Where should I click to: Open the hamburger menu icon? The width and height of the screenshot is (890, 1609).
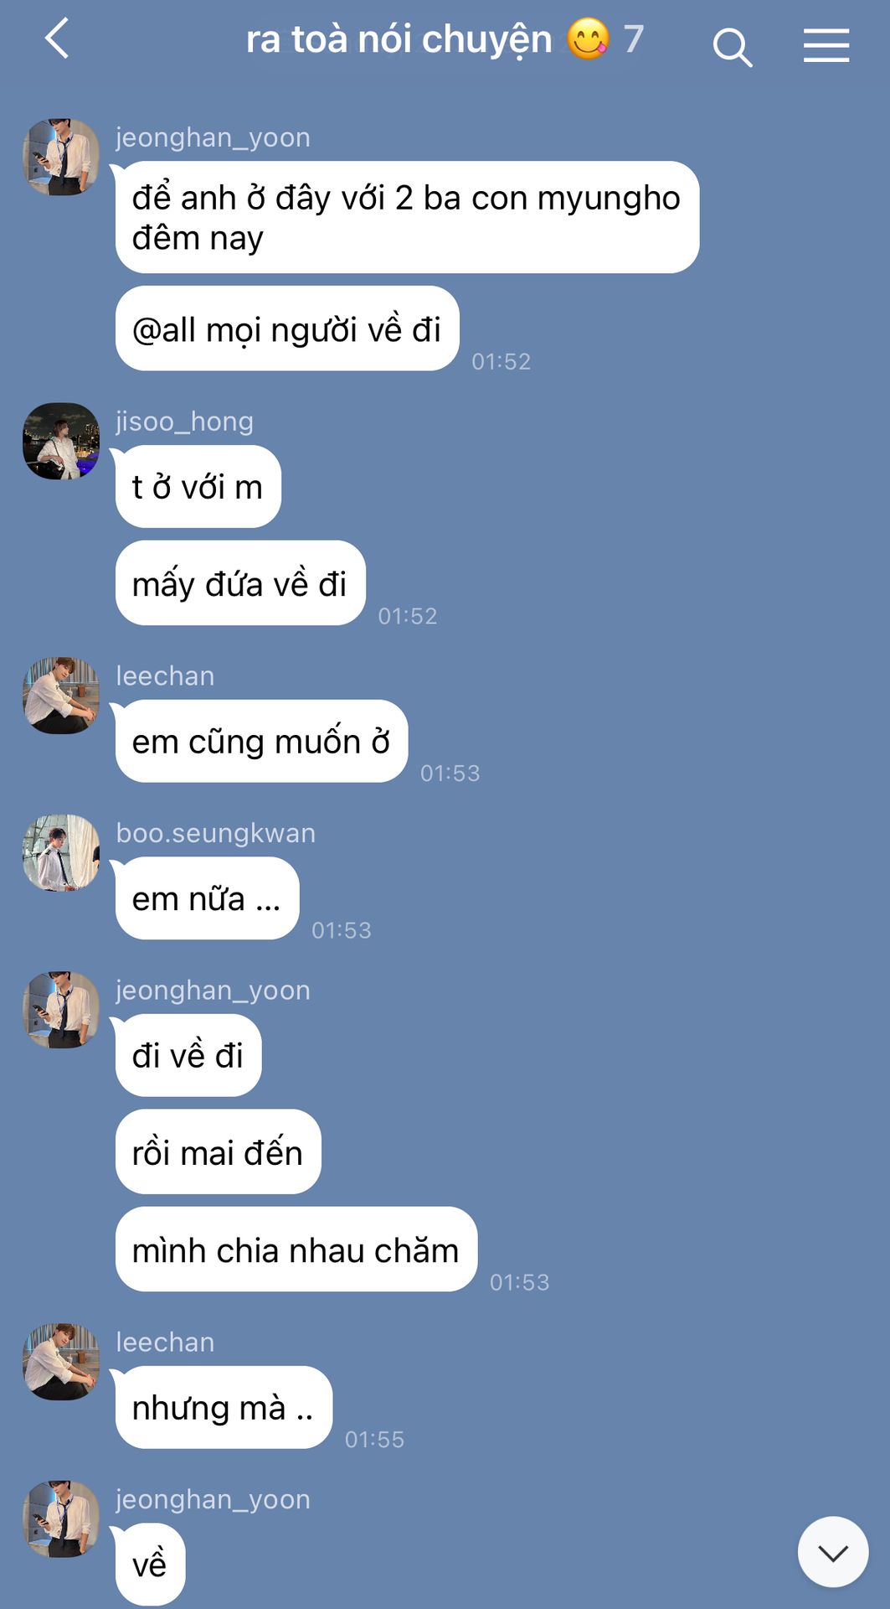tap(826, 45)
